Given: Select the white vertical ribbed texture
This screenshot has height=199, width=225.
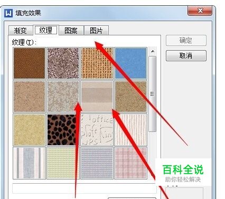Looking at the screenshot, I should click(130, 130).
